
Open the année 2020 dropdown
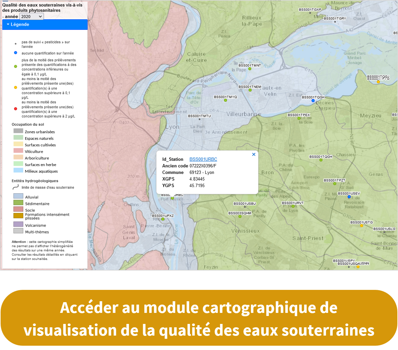31,17
